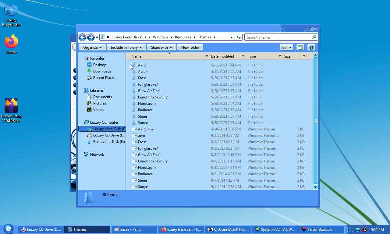Select Favorites in navigation pane

tap(97, 58)
